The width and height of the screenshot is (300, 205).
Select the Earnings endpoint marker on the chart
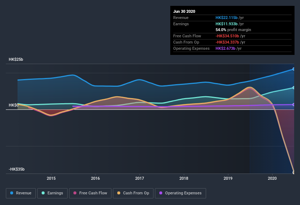click(x=294, y=87)
